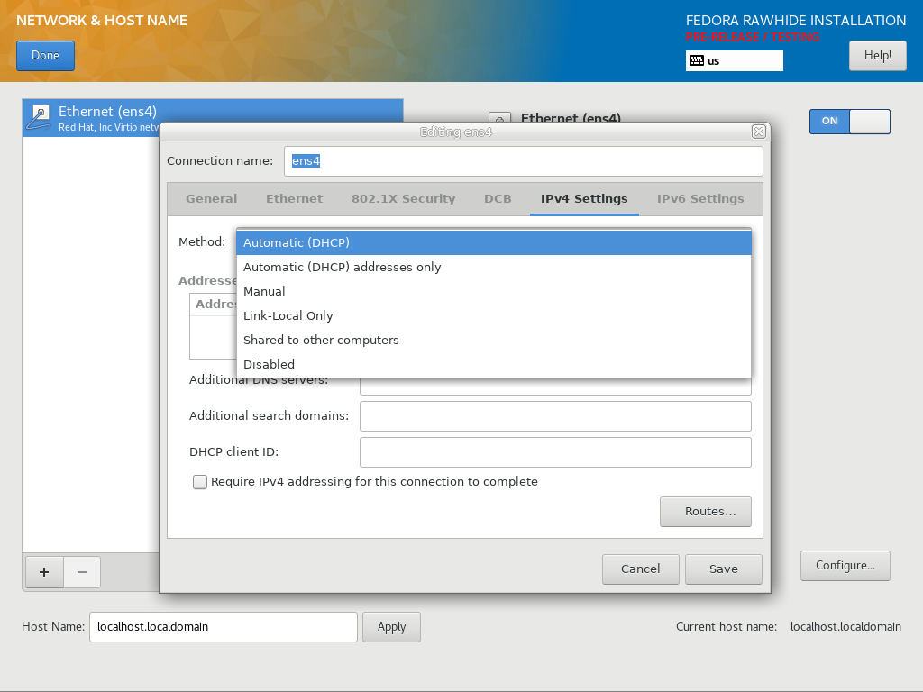Toggle the Ethernet ON/OFF switch
The width and height of the screenshot is (923, 692).
[x=849, y=122]
